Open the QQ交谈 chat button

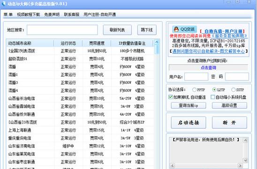tap(184, 29)
